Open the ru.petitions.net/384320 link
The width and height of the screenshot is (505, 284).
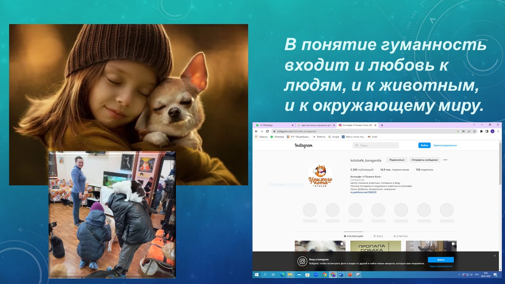click(x=363, y=192)
